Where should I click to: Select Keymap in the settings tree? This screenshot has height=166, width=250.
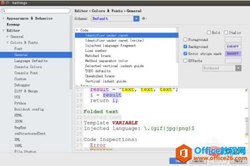[13, 25]
